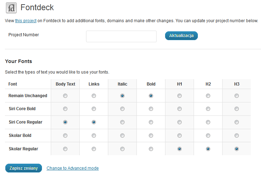261x176 pixels.
Task: Open the 'this project' link
Action: coord(25,21)
